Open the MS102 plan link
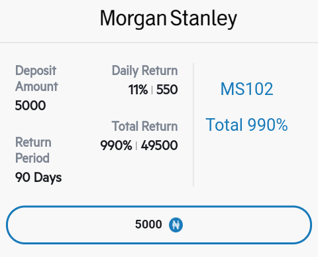This screenshot has height=257, width=318. coord(247,89)
